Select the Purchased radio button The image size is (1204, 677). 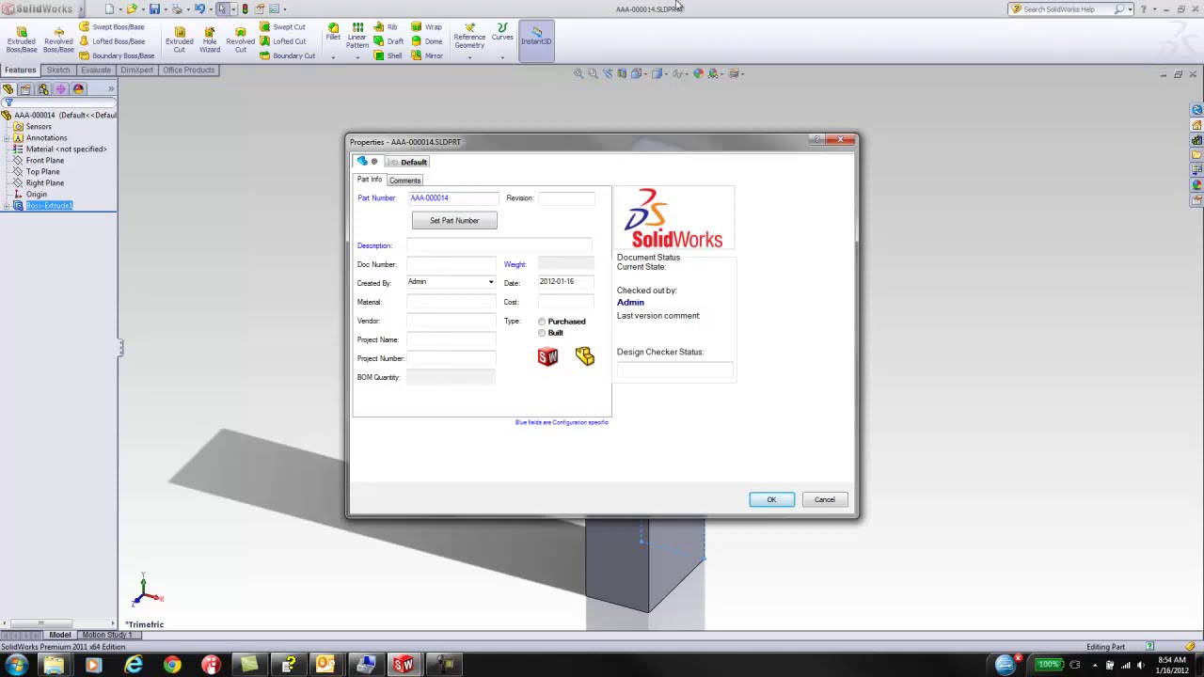(542, 322)
